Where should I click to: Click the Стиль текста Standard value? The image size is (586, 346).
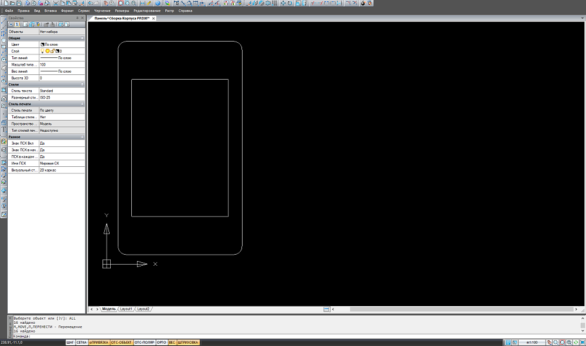[x=62, y=91]
